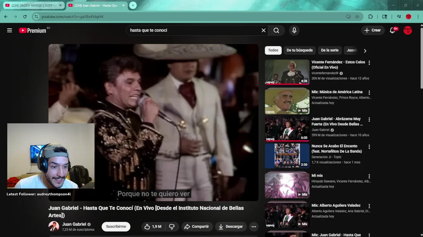Clear the search box with X
Screen dimensions: 423x237
[263, 30]
